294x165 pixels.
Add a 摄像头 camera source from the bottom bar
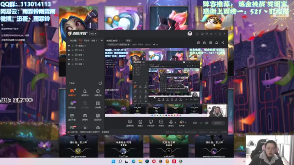pos(140,123)
